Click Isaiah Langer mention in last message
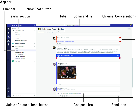Viewport: 136px width, 107px height. coord(60,90)
